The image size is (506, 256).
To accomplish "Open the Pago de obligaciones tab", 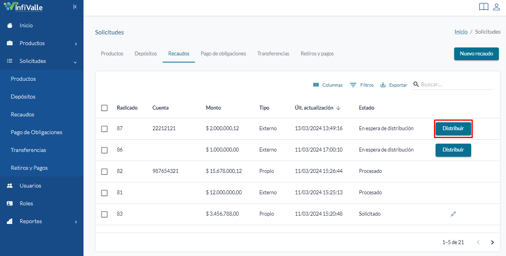I will point(223,53).
